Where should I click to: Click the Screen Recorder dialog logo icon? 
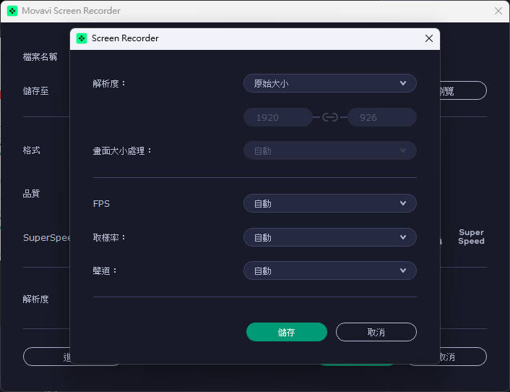(x=82, y=38)
